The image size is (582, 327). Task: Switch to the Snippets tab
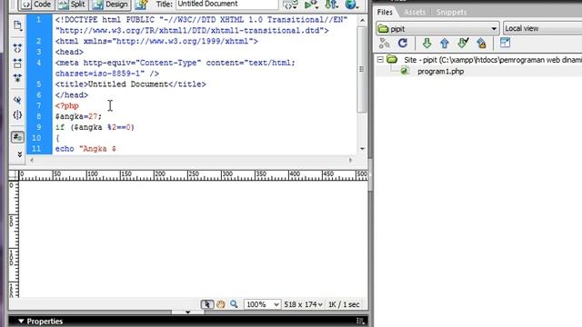point(451,12)
